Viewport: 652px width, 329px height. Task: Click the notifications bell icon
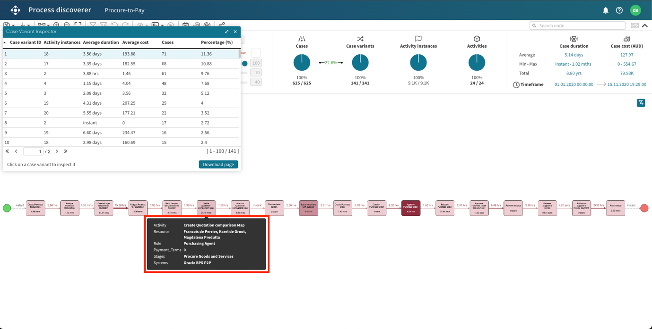(605, 10)
